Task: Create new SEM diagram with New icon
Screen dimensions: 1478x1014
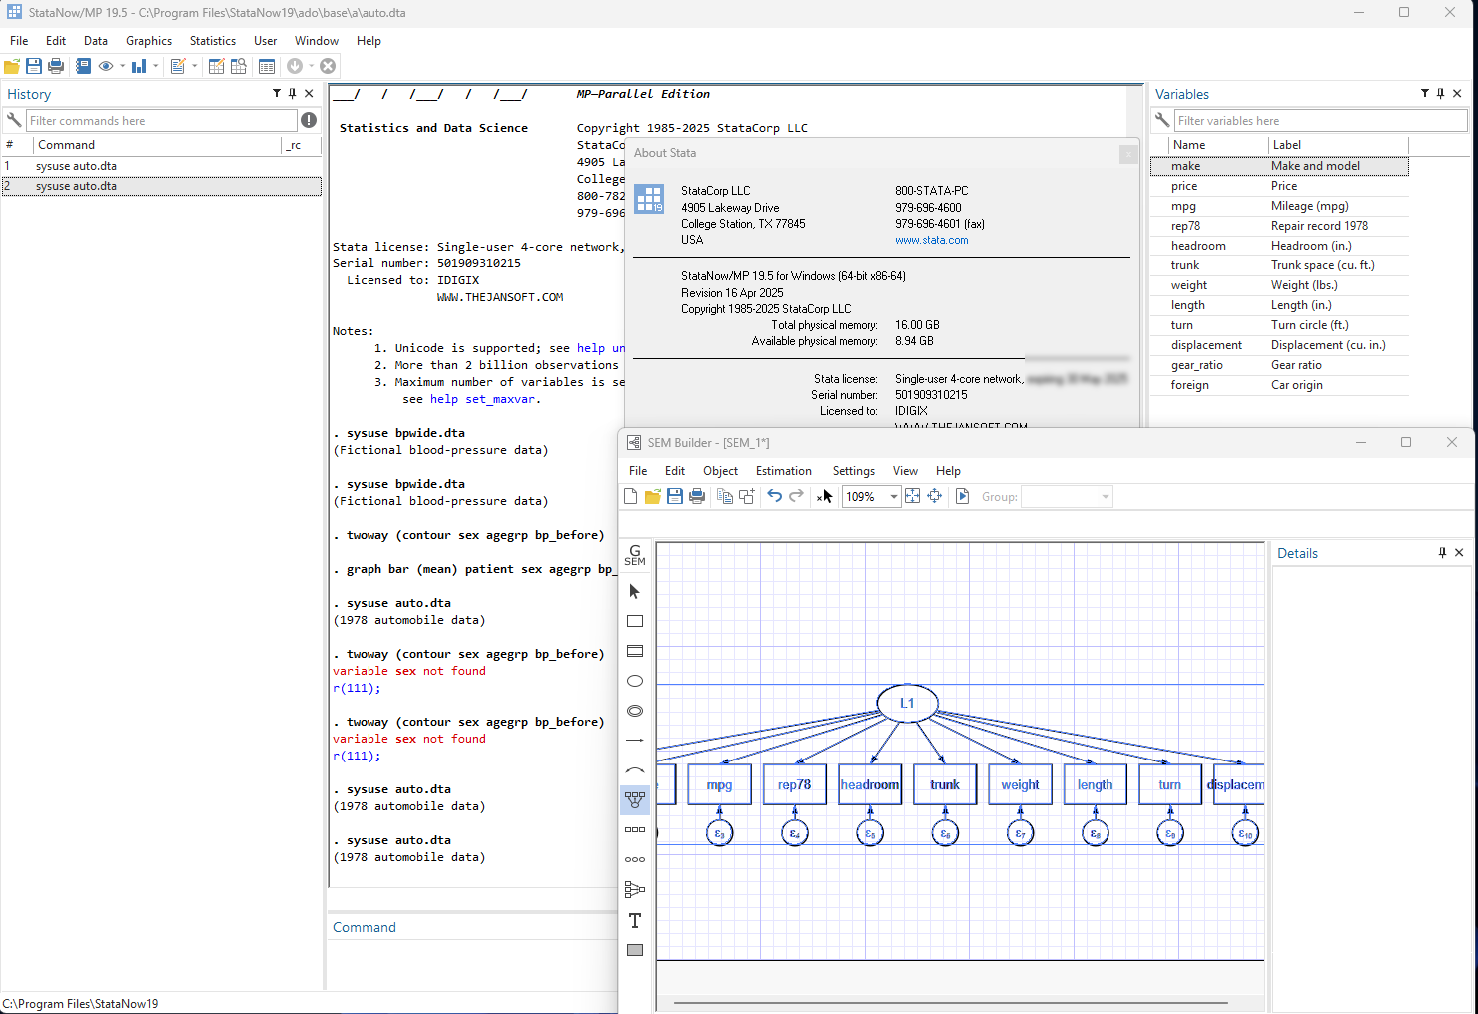Action: click(631, 496)
